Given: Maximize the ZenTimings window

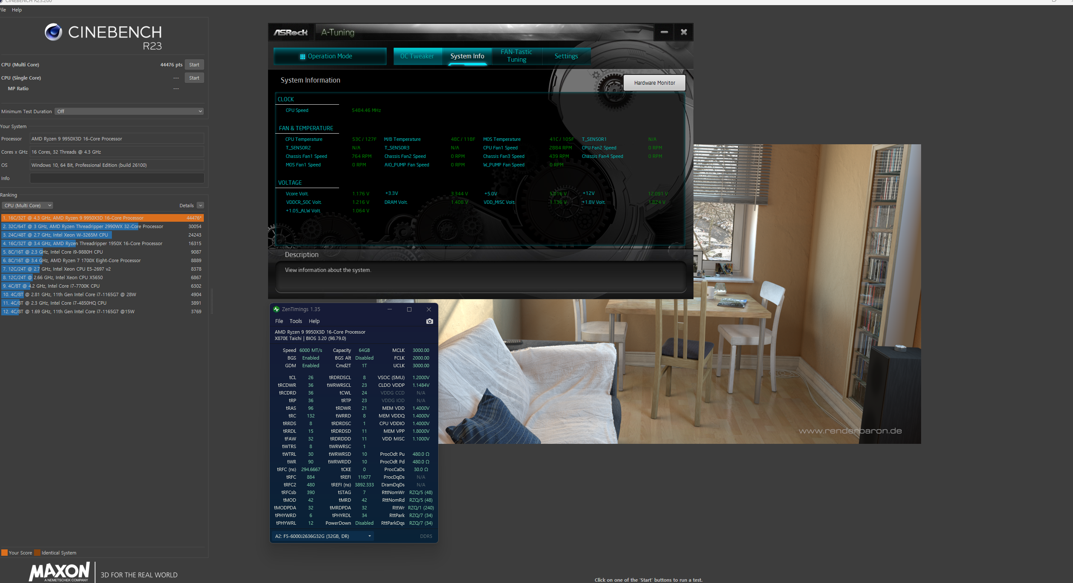Looking at the screenshot, I should pos(409,309).
